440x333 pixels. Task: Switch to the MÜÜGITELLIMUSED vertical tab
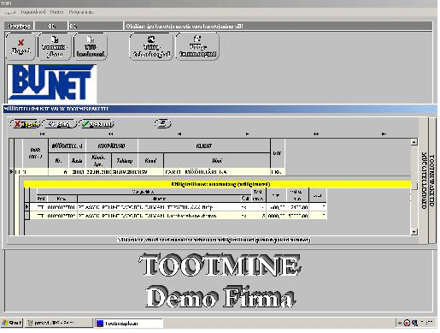(424, 181)
